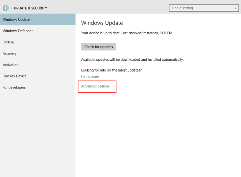Open Advanced options link
Viewport: 241px width, 177px height.
95,86
